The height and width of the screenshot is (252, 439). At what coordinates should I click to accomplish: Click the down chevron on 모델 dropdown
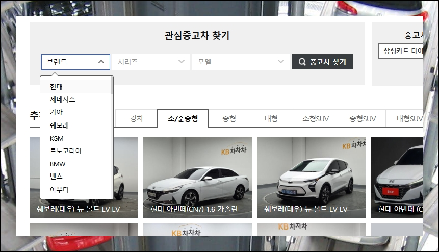[281, 62]
